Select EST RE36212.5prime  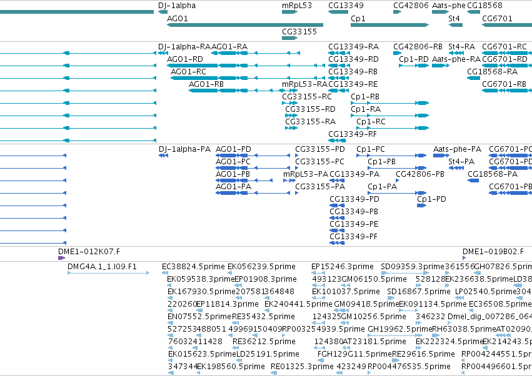click(x=236, y=348)
